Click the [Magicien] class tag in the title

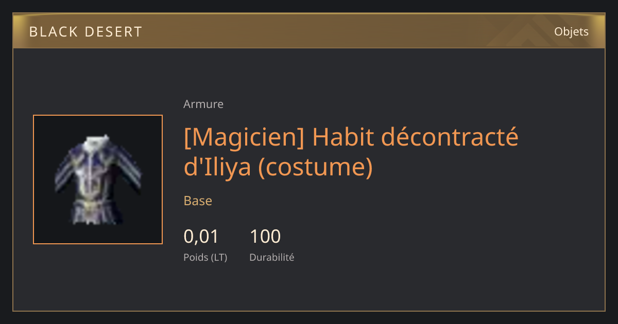[x=244, y=138]
